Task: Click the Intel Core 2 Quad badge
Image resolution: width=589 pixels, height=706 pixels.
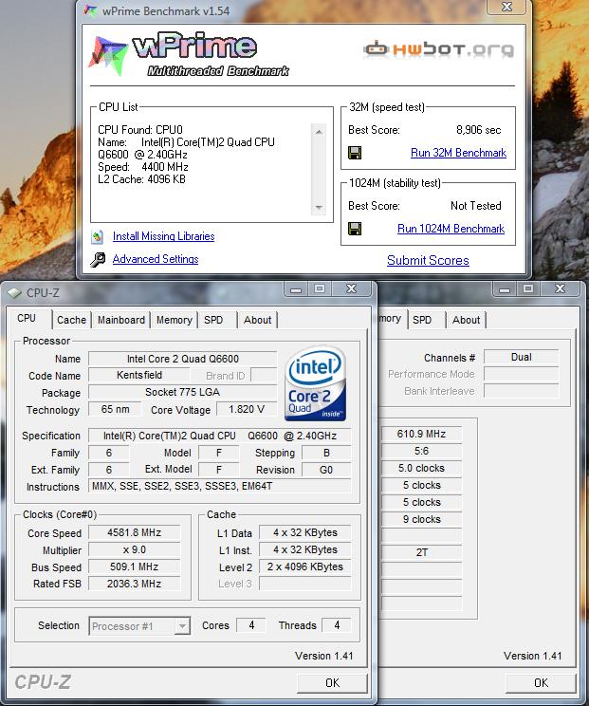Action: pyautogui.click(x=316, y=383)
